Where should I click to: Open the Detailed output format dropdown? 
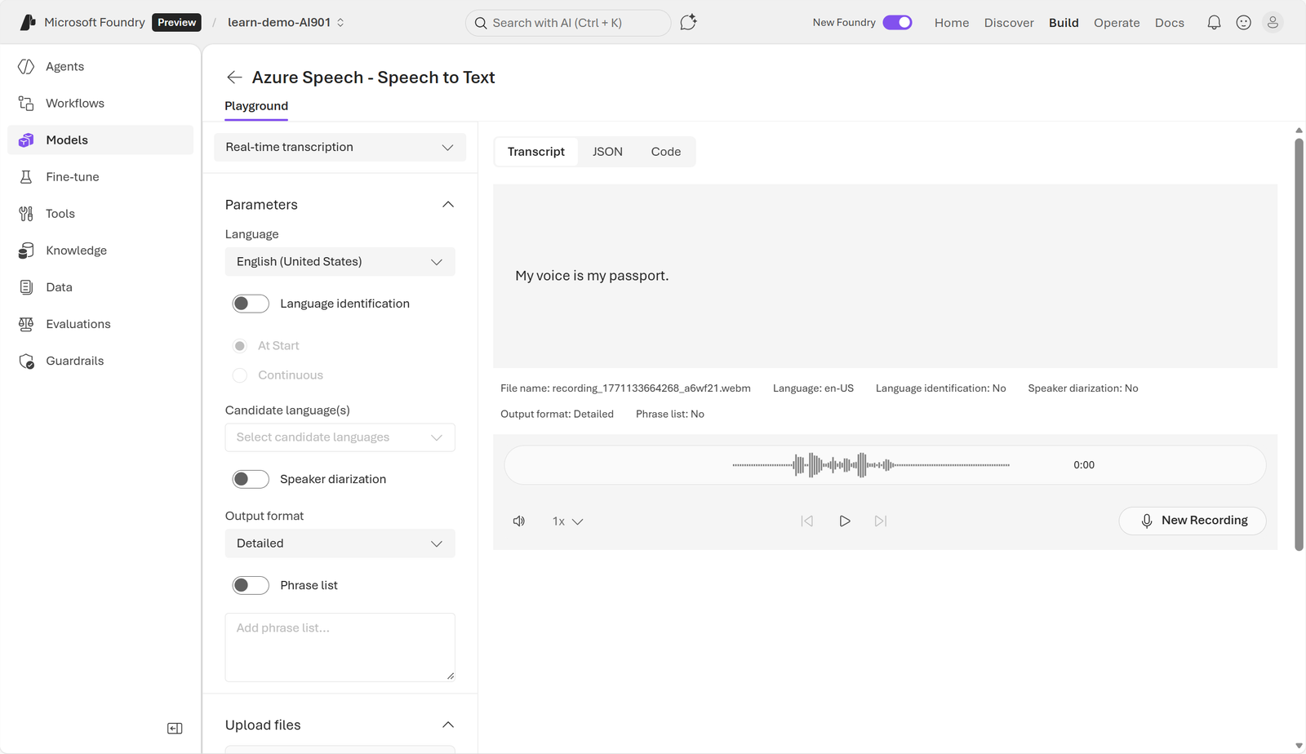click(x=340, y=543)
